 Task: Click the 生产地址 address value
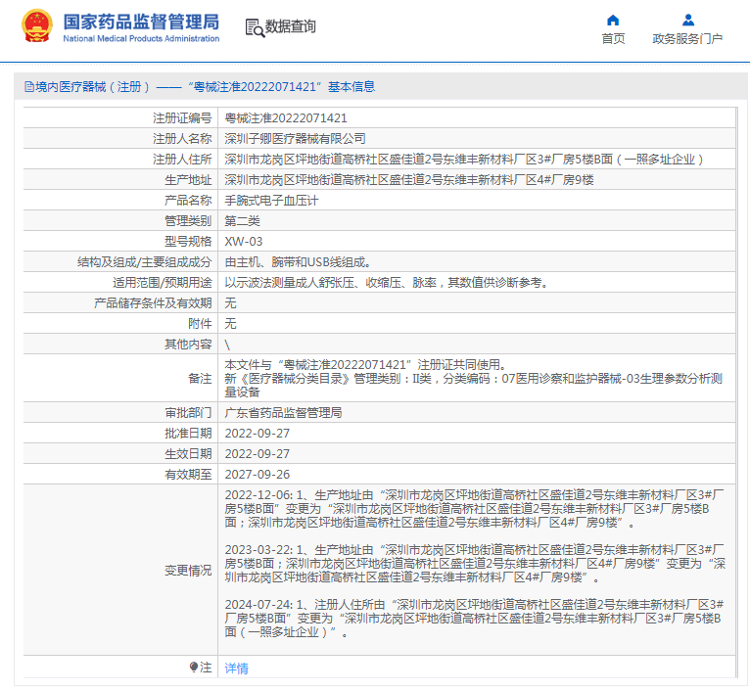click(x=409, y=180)
